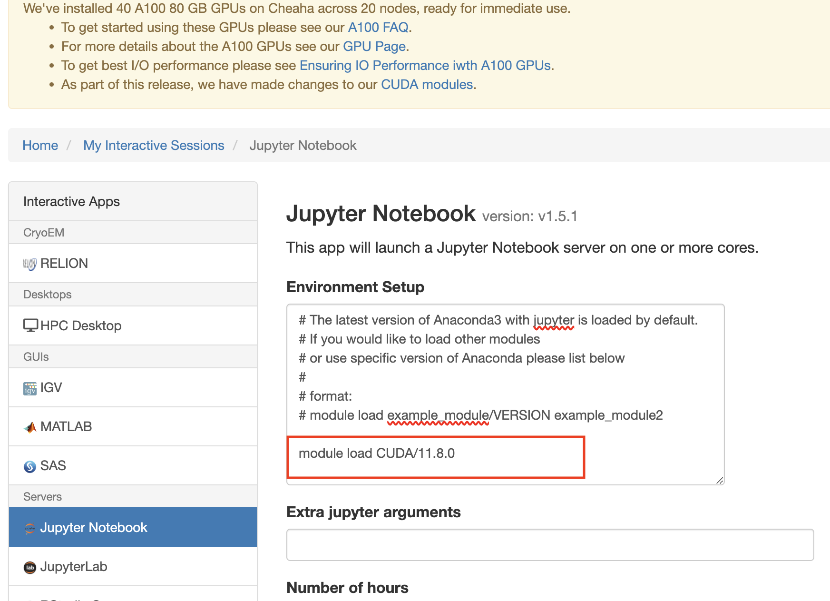The width and height of the screenshot is (830, 601).
Task: Go to Home in breadcrumb
Action: (40, 146)
